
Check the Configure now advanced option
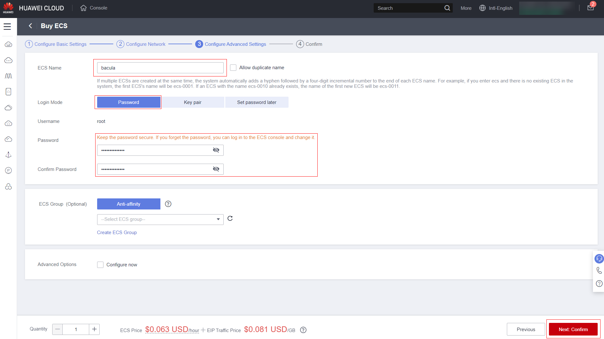[x=100, y=265]
